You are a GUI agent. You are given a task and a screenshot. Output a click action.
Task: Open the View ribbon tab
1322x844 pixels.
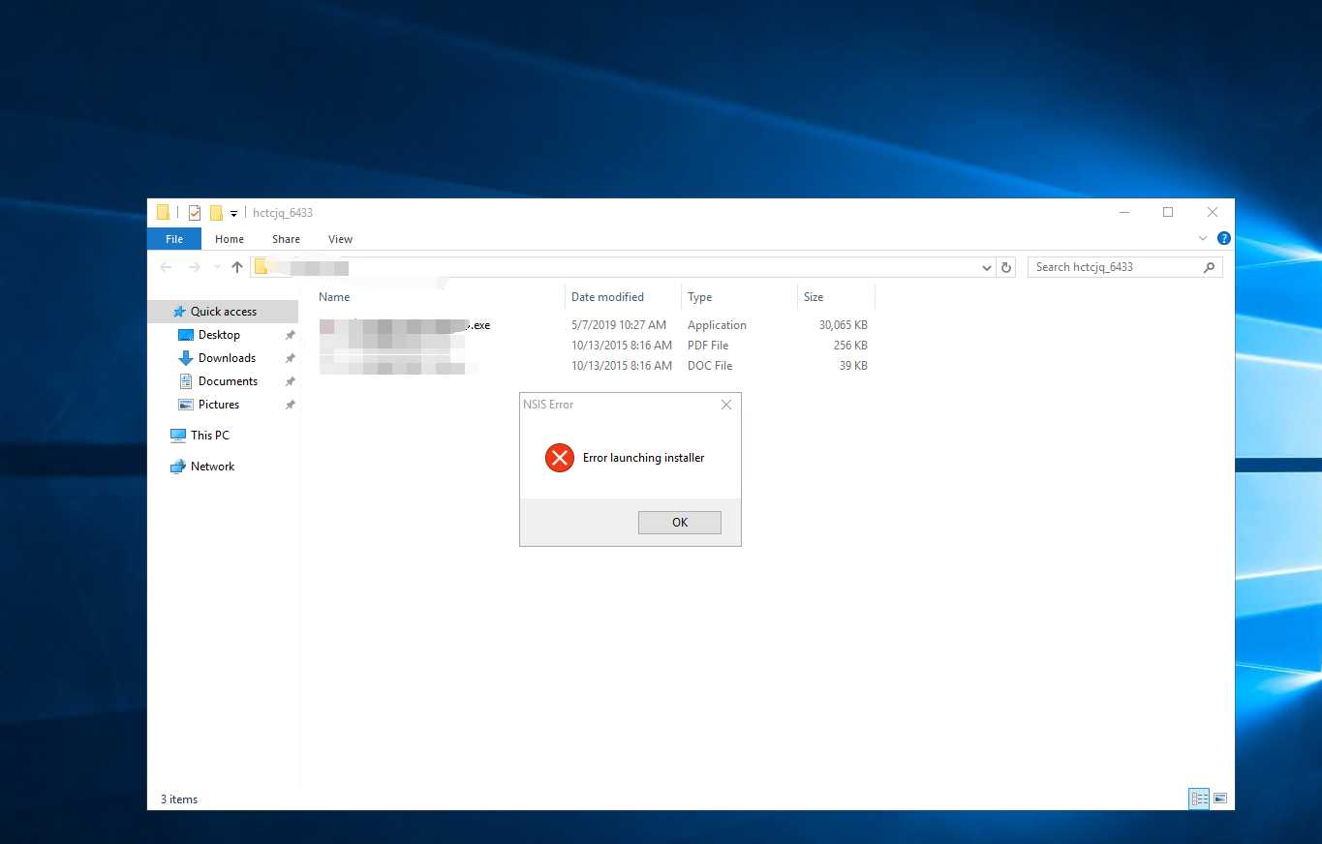340,239
